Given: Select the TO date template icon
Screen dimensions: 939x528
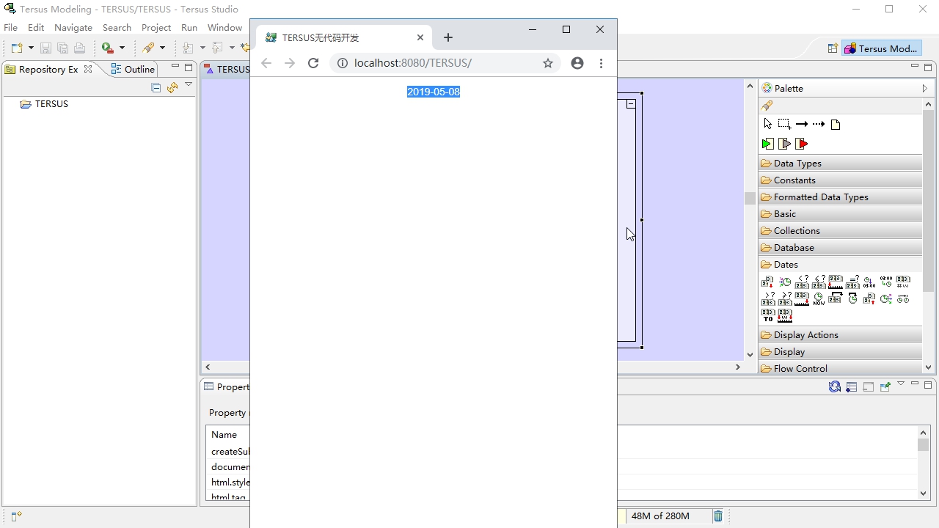Looking at the screenshot, I should pos(768,316).
